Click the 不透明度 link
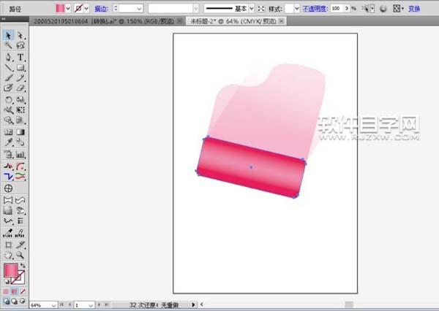The image size is (439, 311). [315, 7]
